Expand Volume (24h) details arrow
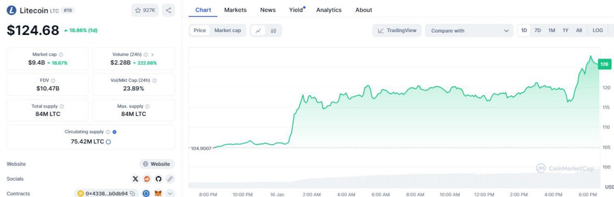Image resolution: width=614 pixels, height=197 pixels. click(153, 55)
